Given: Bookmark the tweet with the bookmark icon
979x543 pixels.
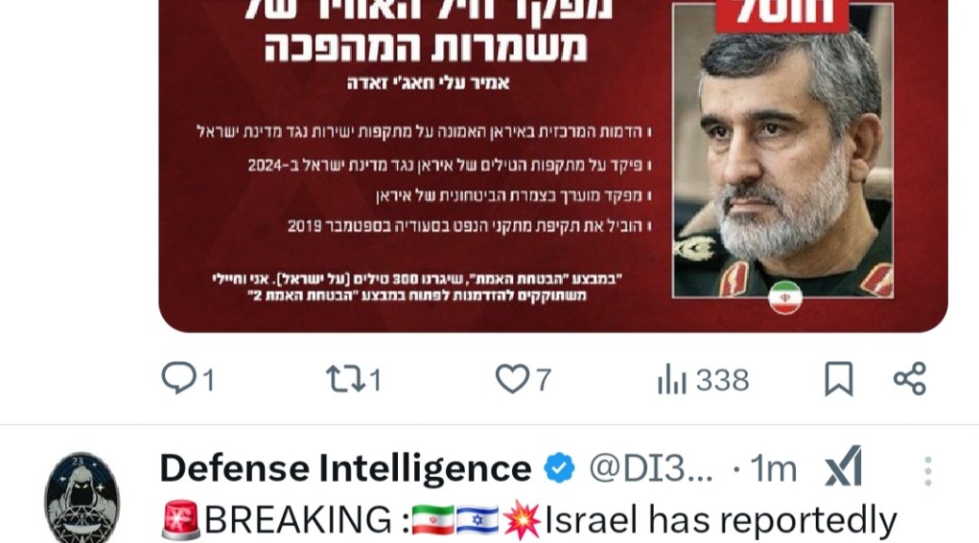Looking at the screenshot, I should pos(838,379).
